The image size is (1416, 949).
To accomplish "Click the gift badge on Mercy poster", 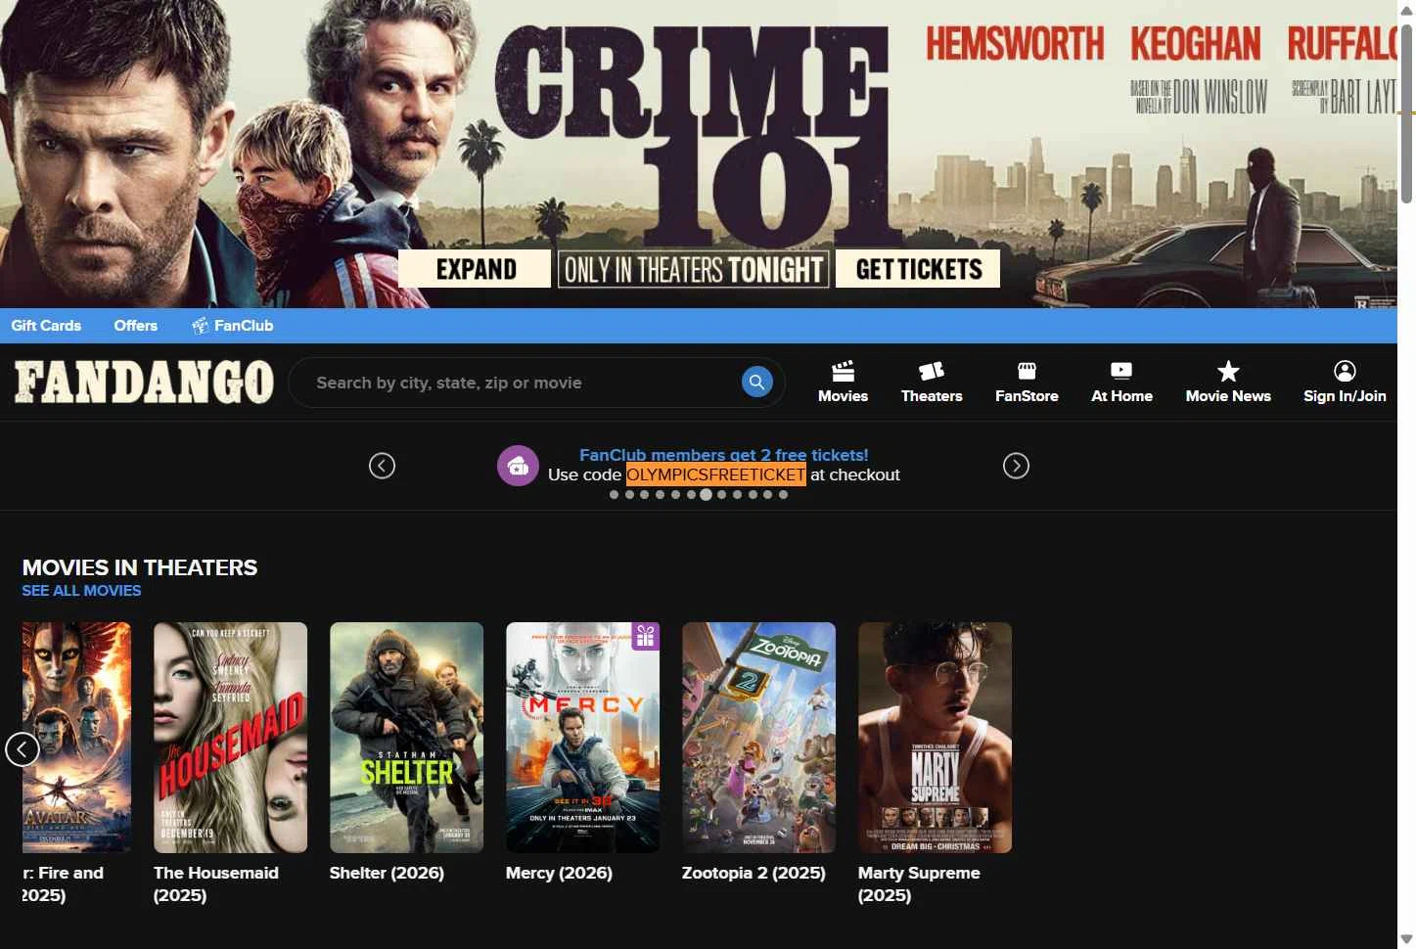I will pyautogui.click(x=645, y=637).
